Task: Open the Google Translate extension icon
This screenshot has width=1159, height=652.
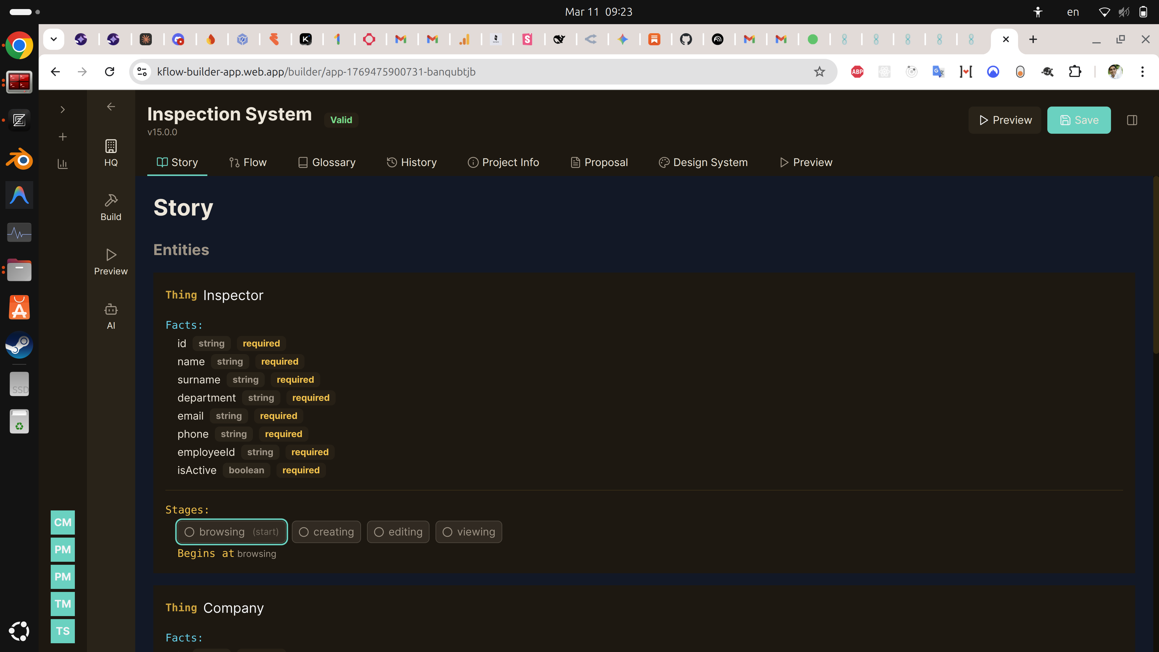Action: click(938, 72)
